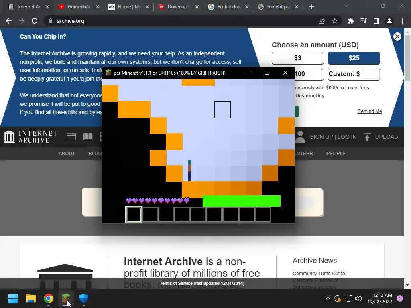Share this page via the share icon
Viewport: 411px width, 308px height.
(x=322, y=21)
